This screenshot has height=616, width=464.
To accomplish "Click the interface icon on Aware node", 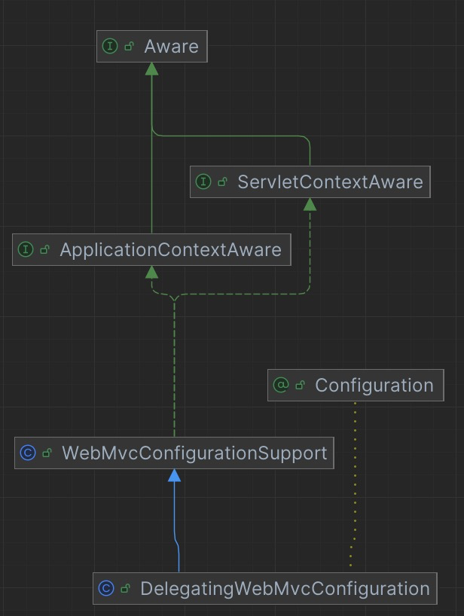I will tap(110, 47).
